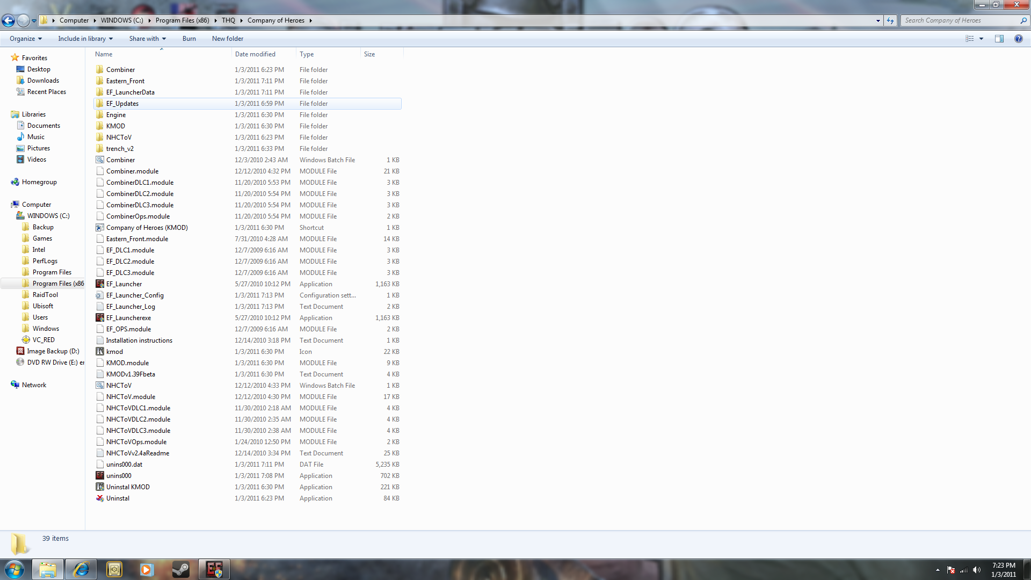Screen dimensions: 1031x580
Task: Select the trench_v2 folder icon
Action: click(100, 149)
